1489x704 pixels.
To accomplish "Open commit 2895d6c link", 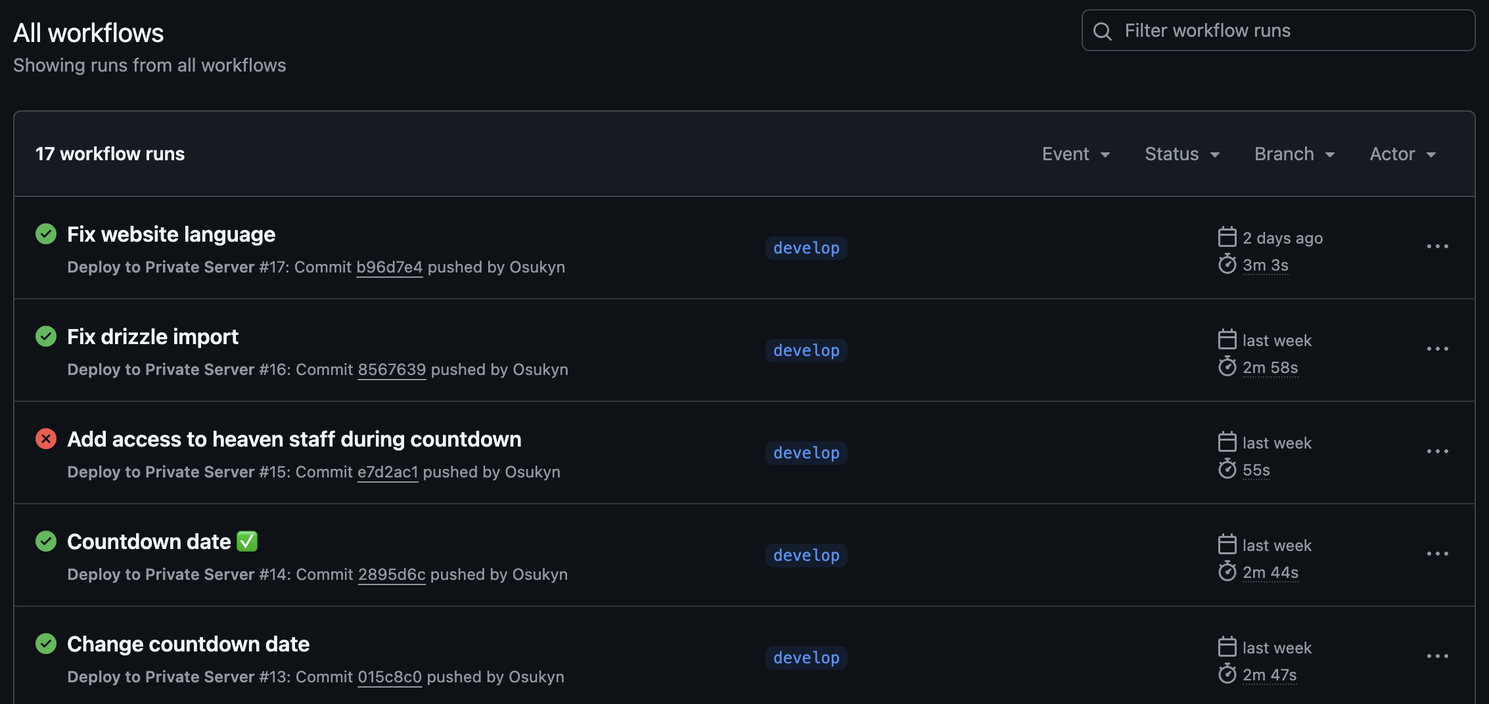I will [392, 575].
